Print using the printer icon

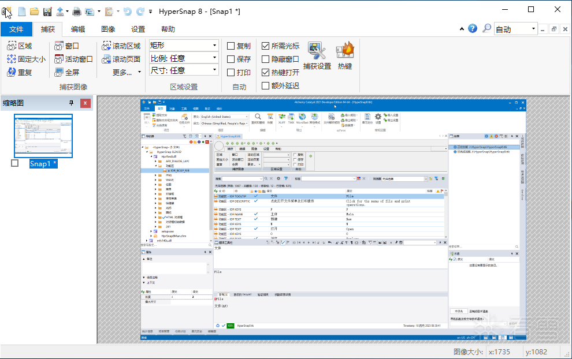click(x=77, y=12)
